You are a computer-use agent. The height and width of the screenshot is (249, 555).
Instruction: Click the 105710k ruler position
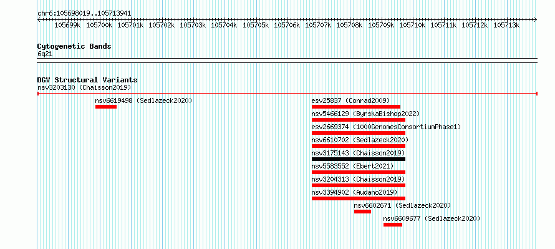(x=412, y=25)
